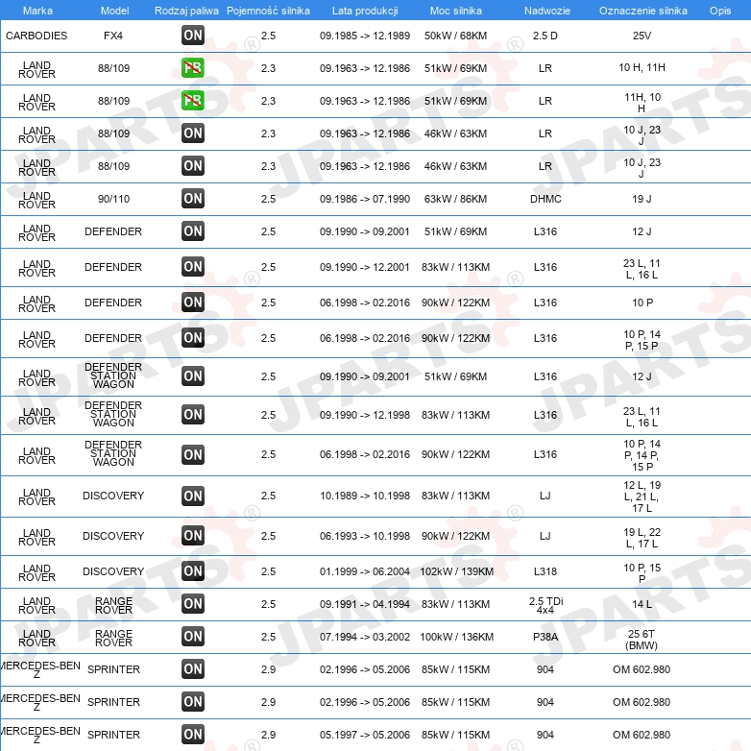Screen dimensions: 751x751
Task: Click the ON icon for Defender Station Wagon 83kW
Action: coord(192,414)
